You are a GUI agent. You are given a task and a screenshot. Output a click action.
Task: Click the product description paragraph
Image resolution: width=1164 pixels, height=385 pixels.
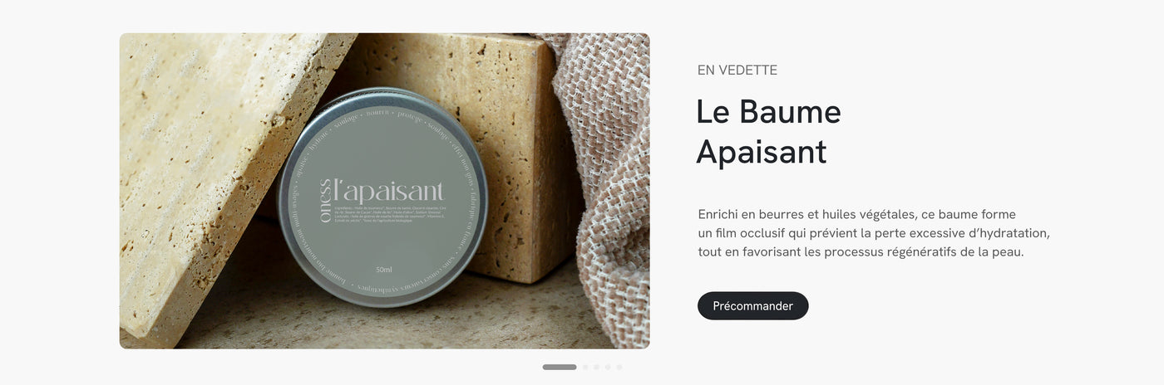(874, 232)
